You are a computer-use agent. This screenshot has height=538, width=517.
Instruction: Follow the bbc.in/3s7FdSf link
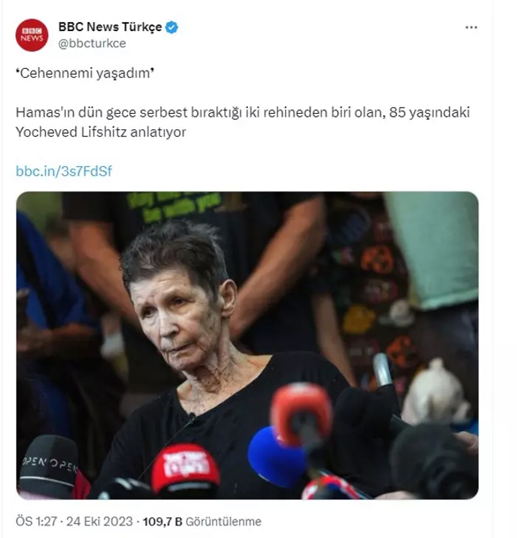tap(64, 171)
